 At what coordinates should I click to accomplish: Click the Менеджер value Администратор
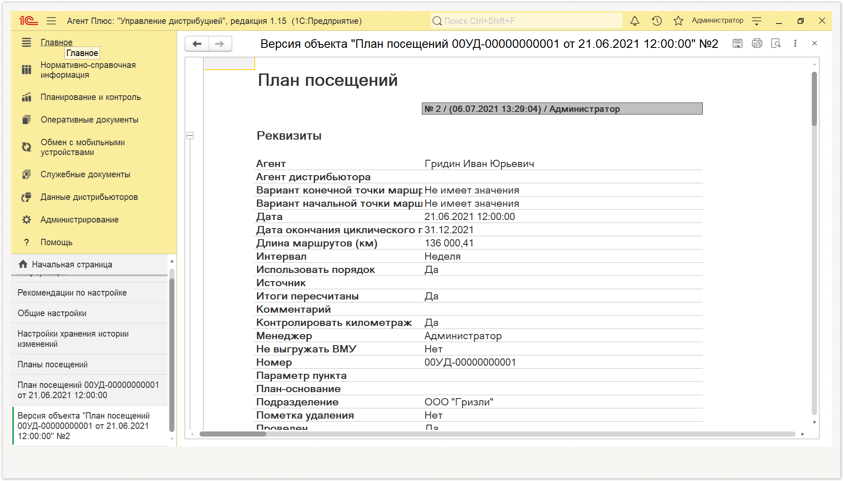[x=463, y=336]
